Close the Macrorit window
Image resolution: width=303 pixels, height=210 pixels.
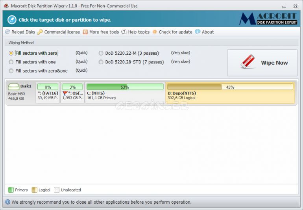pos(295,6)
